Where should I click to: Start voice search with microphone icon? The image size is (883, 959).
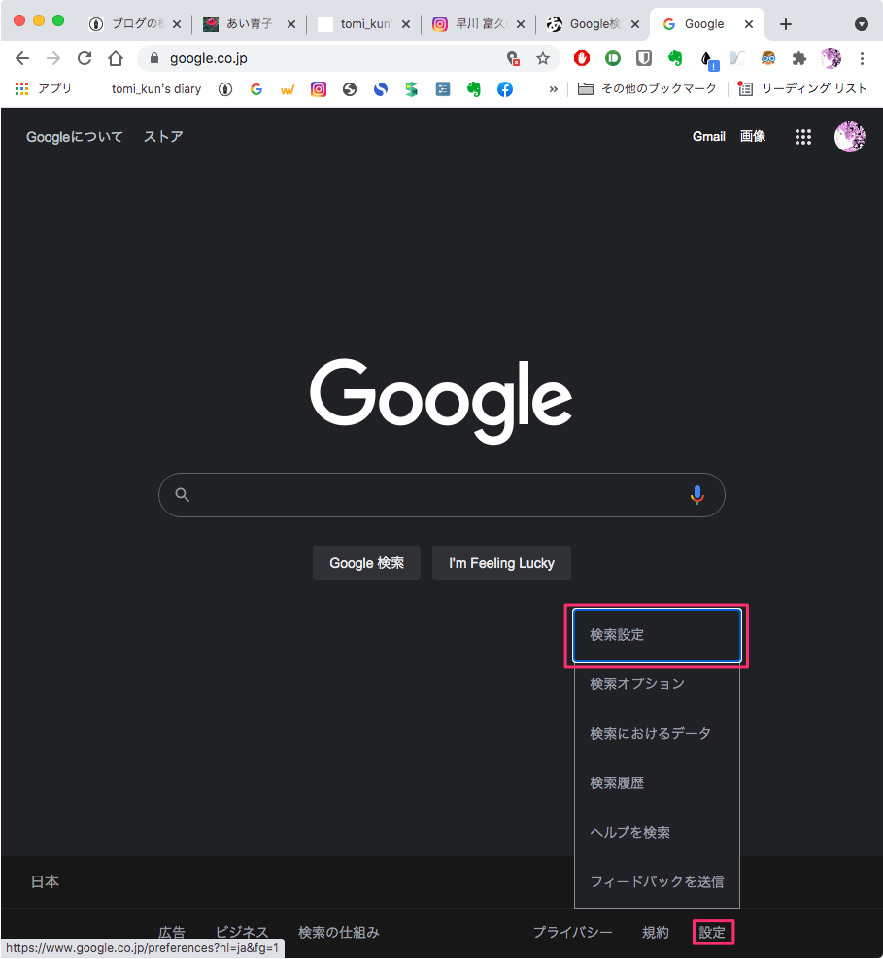[x=696, y=495]
